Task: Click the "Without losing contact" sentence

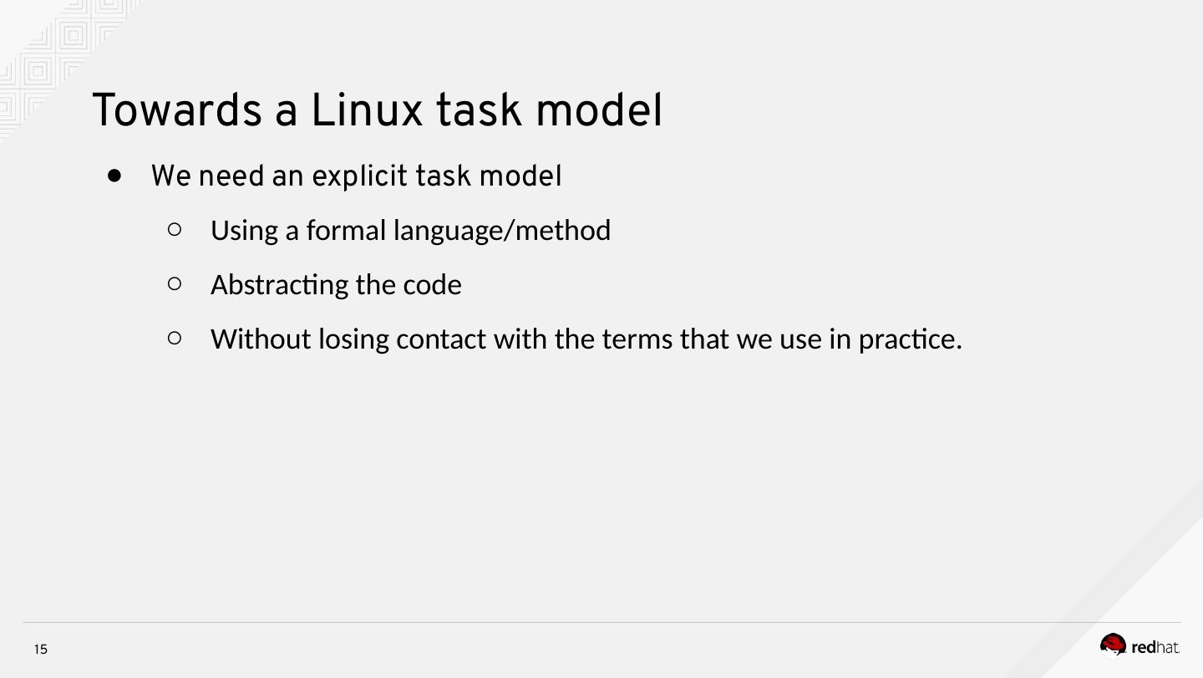Action: [x=586, y=339]
